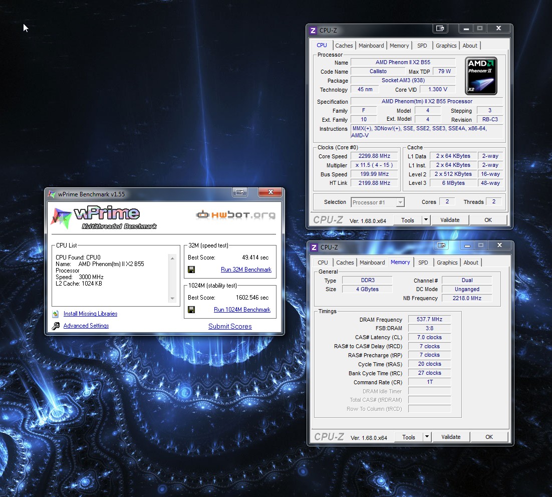Viewport: 552px width, 497px height.
Task: Switch to Caches tab in top CPU-Z
Action: 344,46
